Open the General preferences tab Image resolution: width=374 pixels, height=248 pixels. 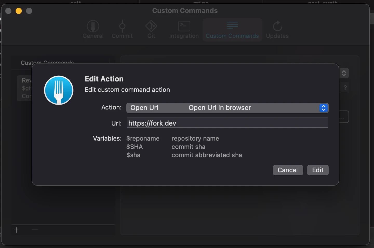93,30
